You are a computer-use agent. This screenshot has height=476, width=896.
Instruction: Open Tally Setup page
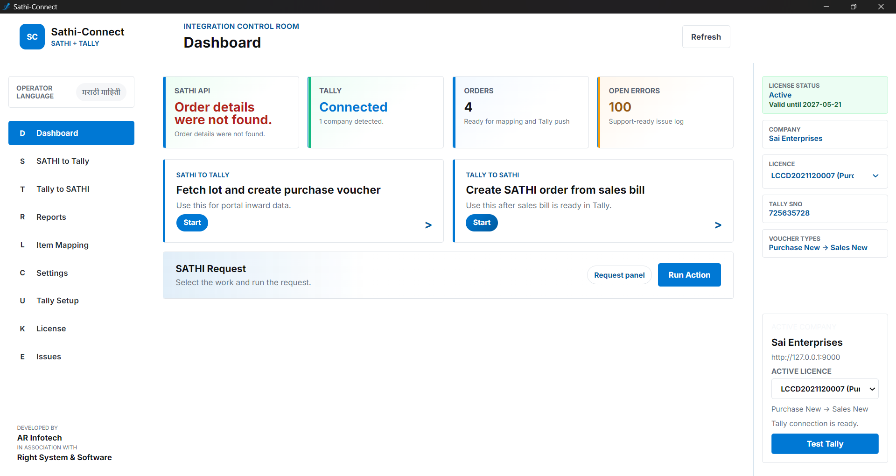click(x=71, y=301)
